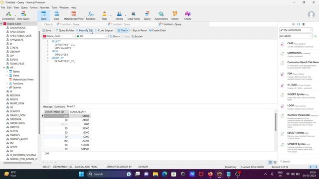Save the current query
This screenshot has width=319, height=179.
pyautogui.click(x=47, y=30)
